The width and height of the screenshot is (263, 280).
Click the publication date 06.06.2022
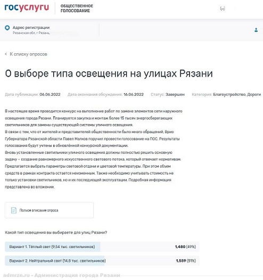coord(50,94)
